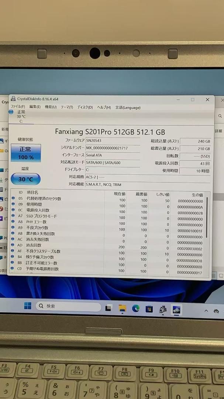Select the 消去回数 row name
The image size is (224, 399).
(34, 245)
